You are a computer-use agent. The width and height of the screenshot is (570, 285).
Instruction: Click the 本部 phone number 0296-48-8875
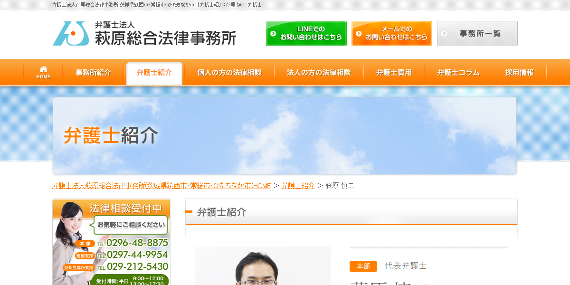pyautogui.click(x=137, y=243)
